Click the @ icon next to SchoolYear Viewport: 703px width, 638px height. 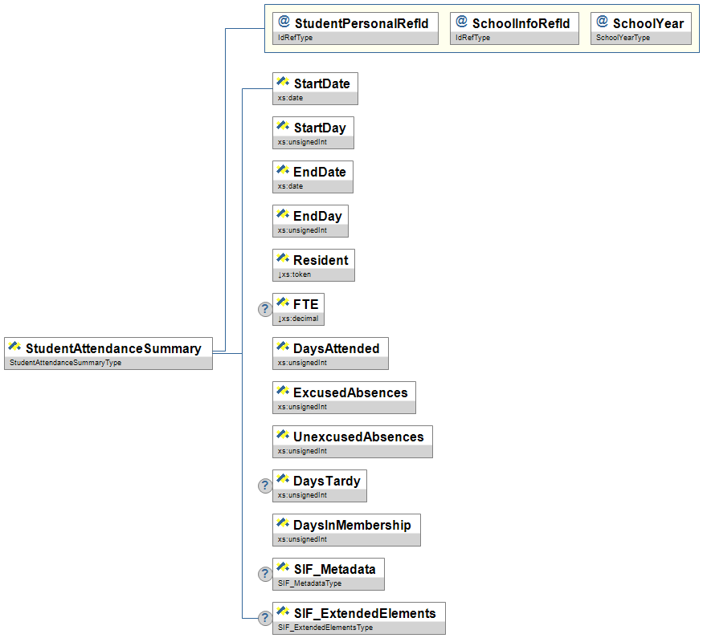click(602, 22)
